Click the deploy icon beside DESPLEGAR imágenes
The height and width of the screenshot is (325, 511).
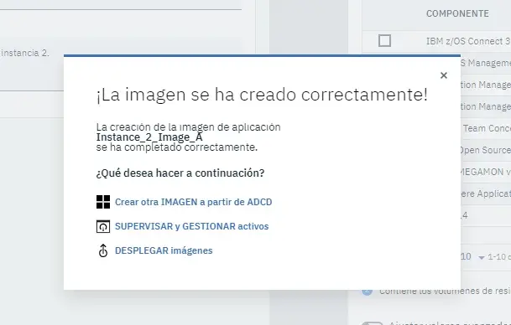click(x=103, y=250)
